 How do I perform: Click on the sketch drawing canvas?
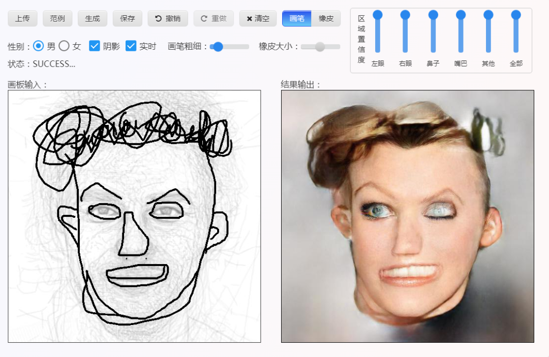click(x=134, y=216)
